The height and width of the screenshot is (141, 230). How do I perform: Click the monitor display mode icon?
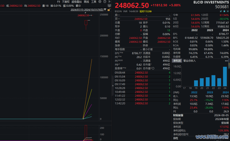click(109, 6)
